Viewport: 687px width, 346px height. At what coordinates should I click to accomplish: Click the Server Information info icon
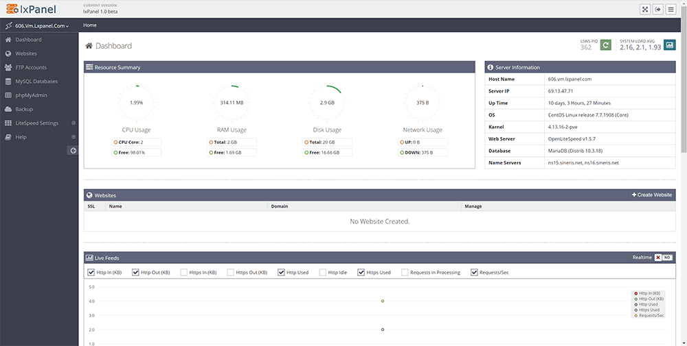(x=491, y=67)
